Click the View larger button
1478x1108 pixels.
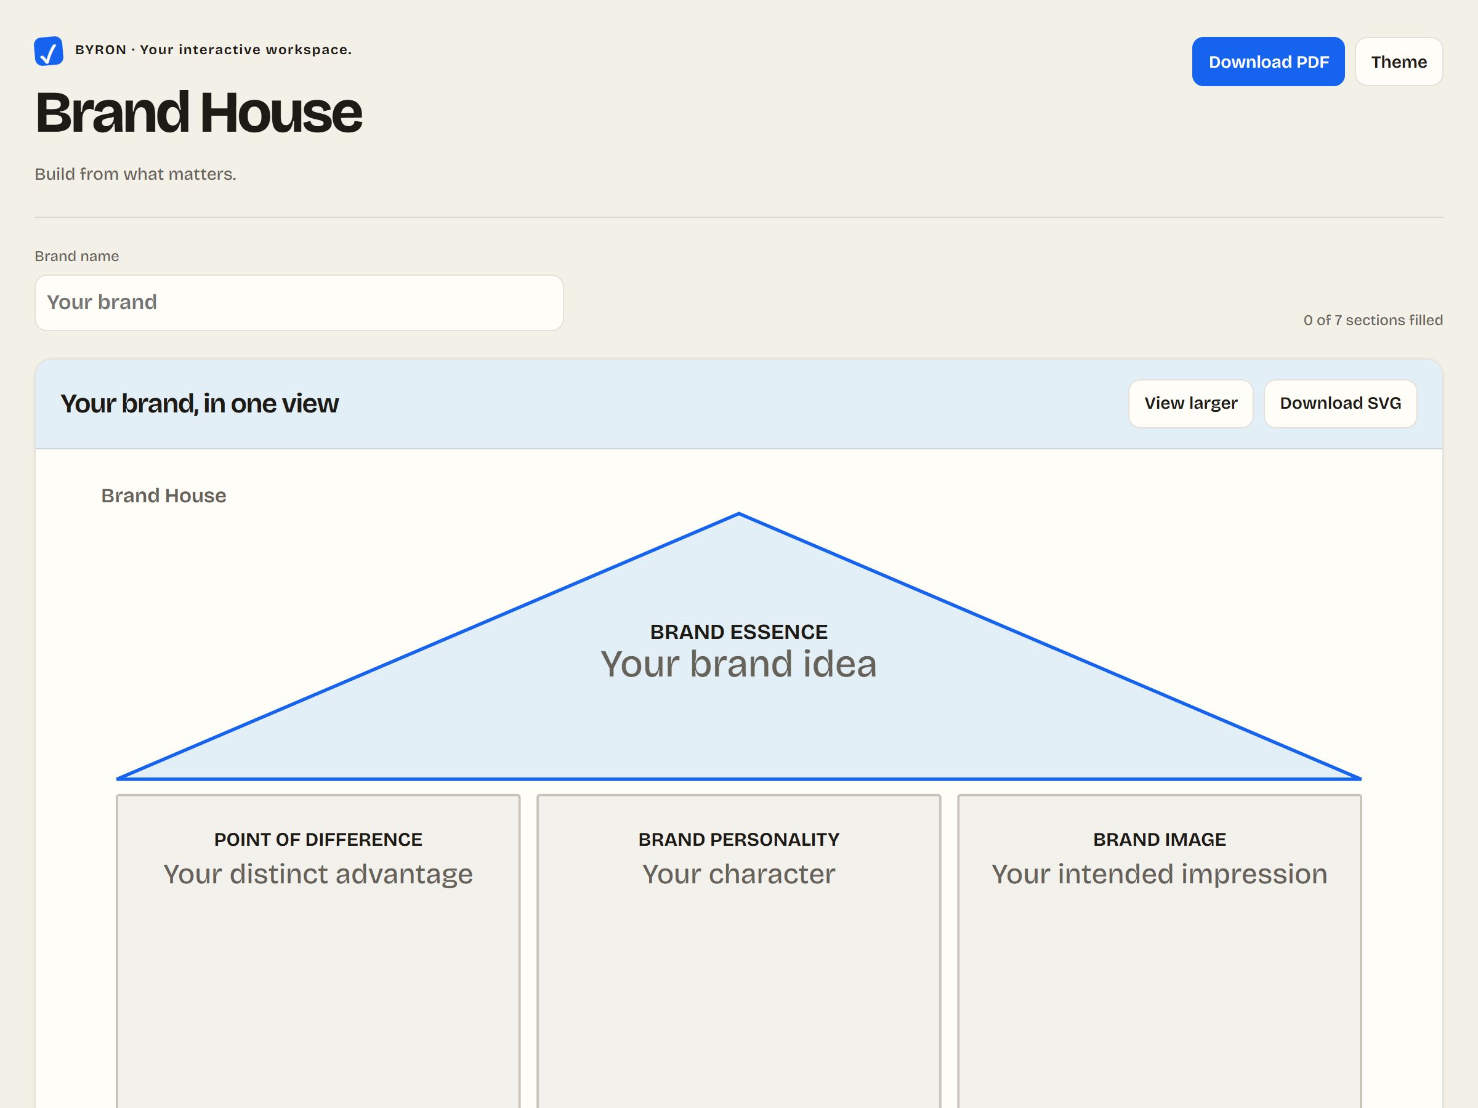[1190, 403]
